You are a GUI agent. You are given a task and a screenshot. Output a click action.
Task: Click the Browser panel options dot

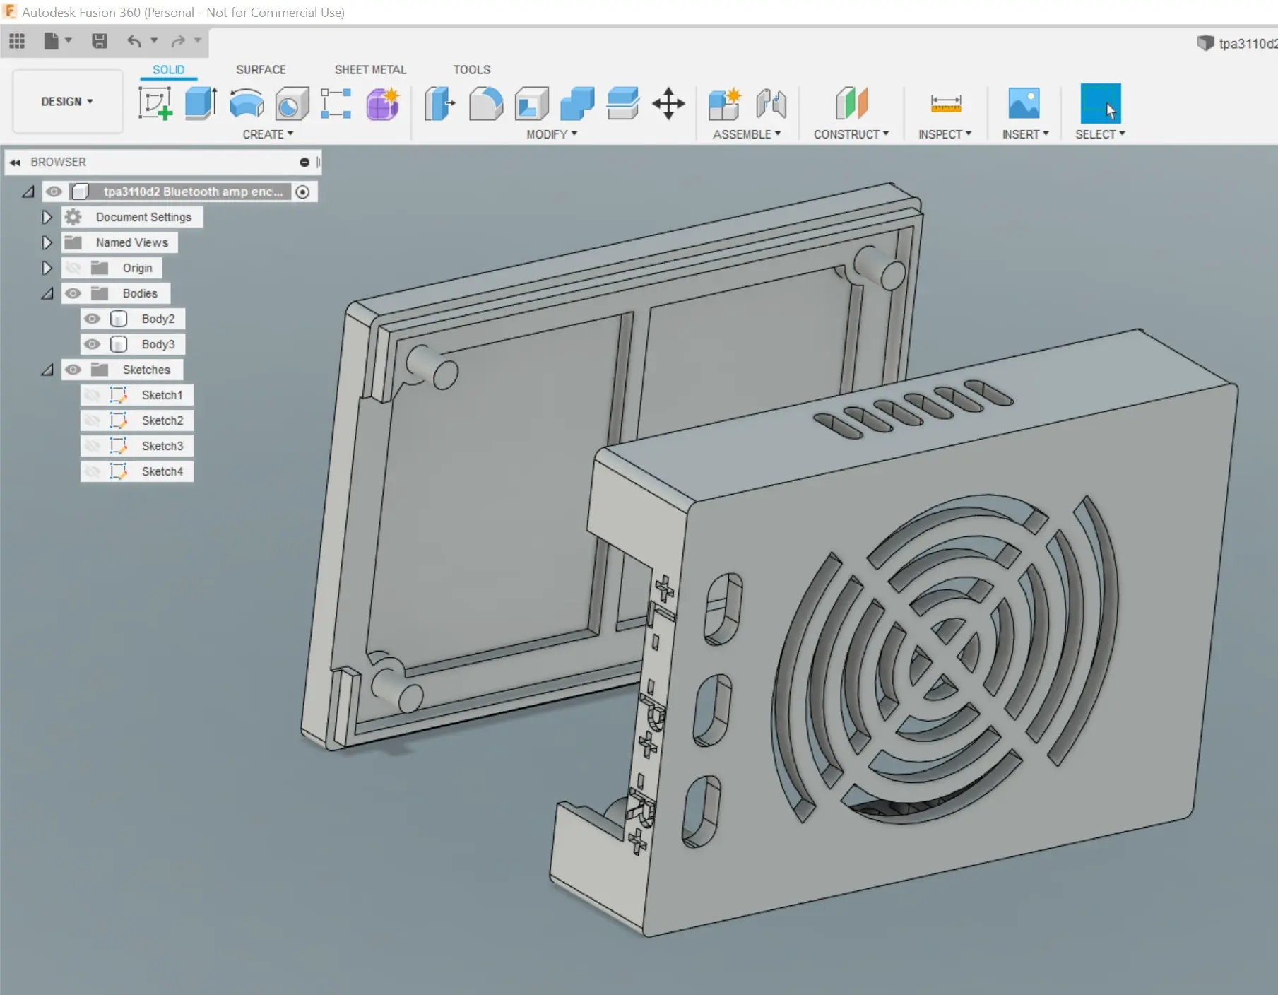[x=304, y=162]
